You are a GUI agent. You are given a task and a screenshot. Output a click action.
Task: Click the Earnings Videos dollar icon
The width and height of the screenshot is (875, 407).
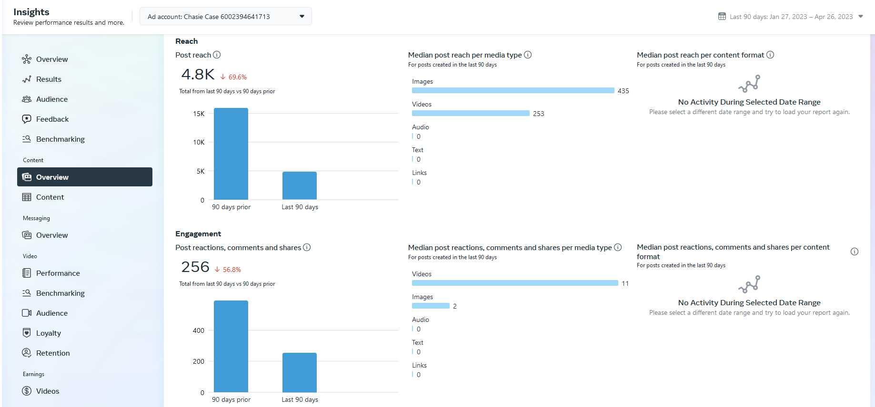27,391
